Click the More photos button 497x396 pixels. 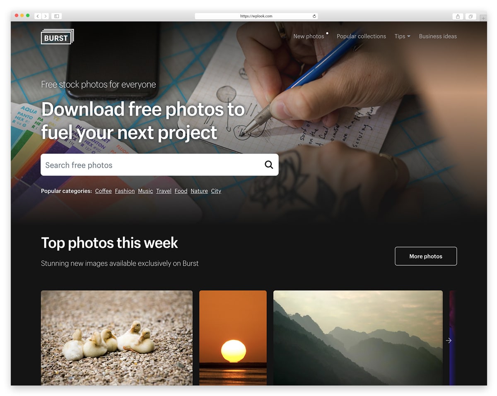(426, 256)
